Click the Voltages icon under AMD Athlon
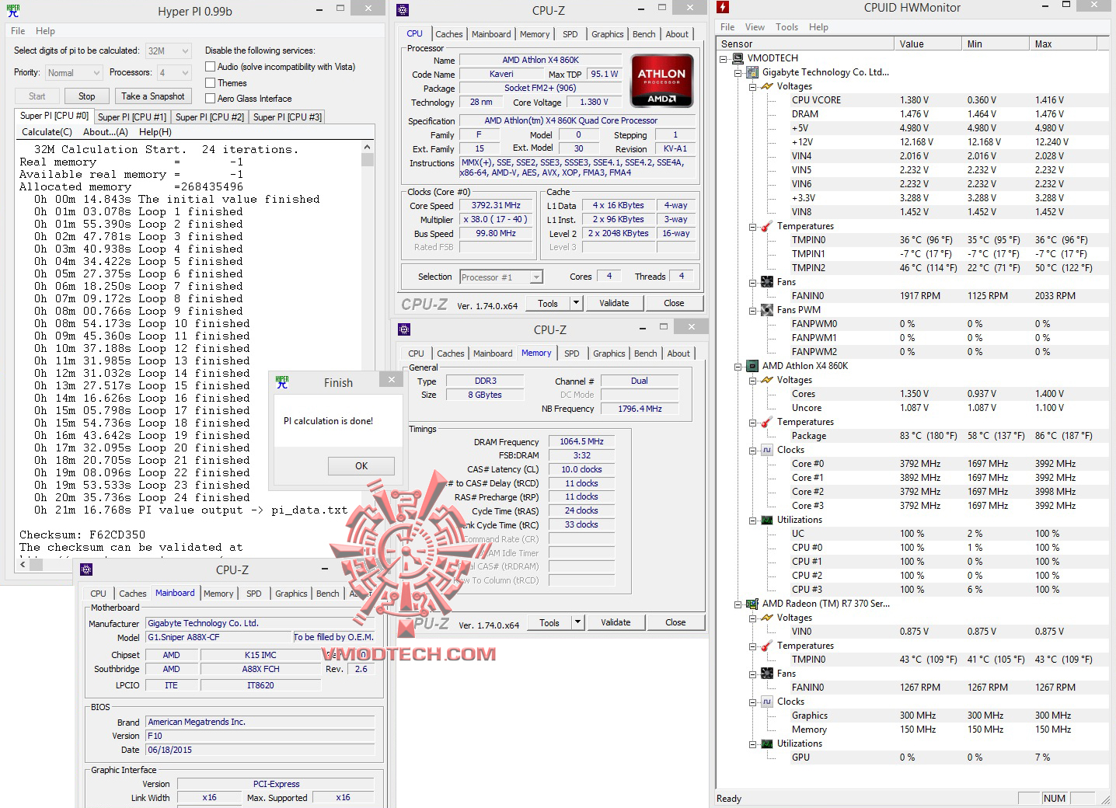Screen dimensions: 1116x808 tap(767, 380)
